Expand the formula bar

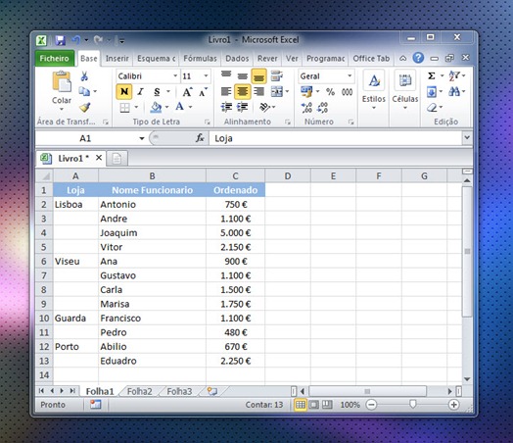point(467,138)
